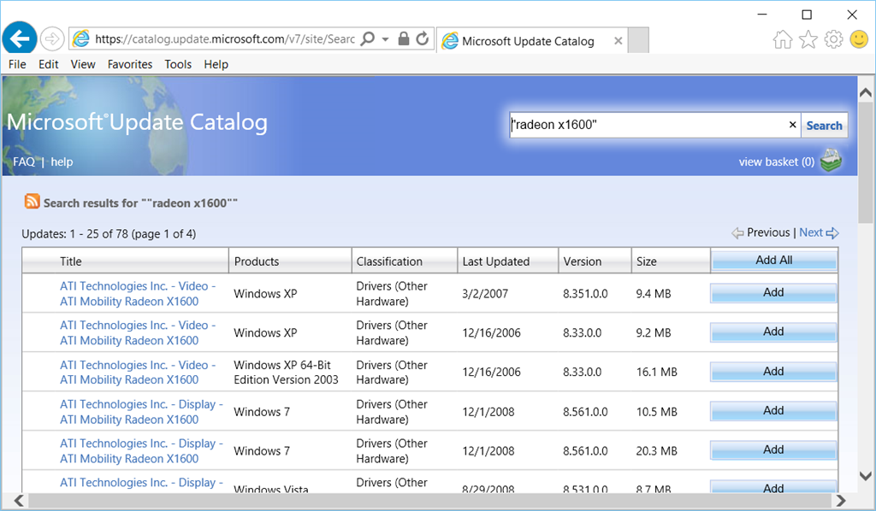Image resolution: width=876 pixels, height=511 pixels.
Task: Open the help link in the banner
Action: pos(62,162)
